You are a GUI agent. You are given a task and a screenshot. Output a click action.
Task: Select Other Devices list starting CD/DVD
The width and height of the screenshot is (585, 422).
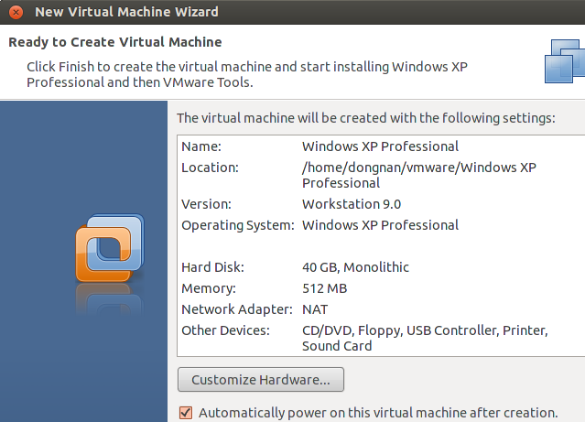[x=425, y=338]
